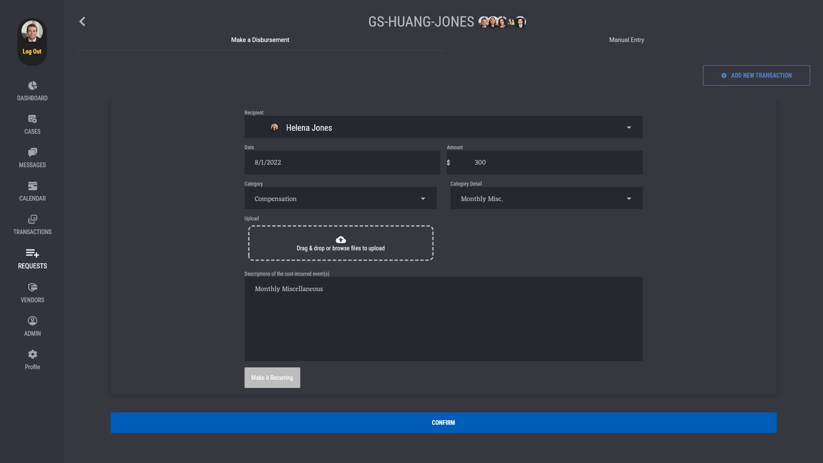Open the Messages chat icon
823x463 pixels.
pyautogui.click(x=33, y=153)
